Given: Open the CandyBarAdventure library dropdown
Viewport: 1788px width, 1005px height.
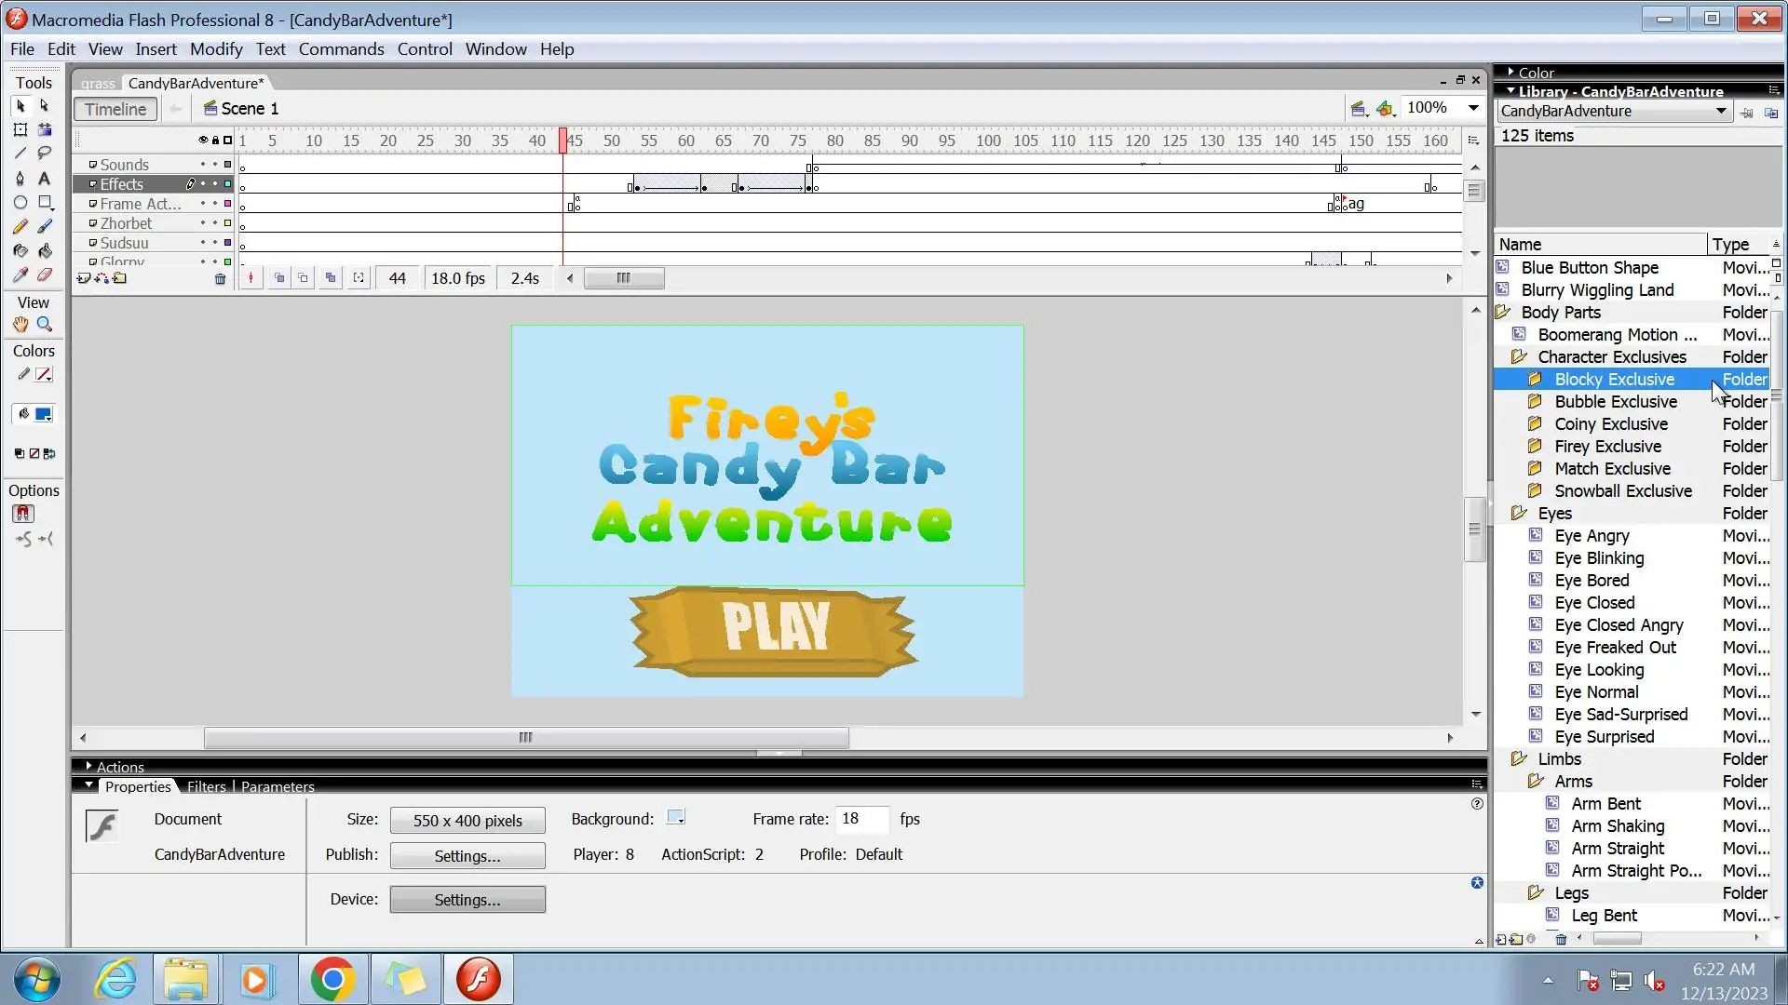Looking at the screenshot, I should click(x=1720, y=112).
